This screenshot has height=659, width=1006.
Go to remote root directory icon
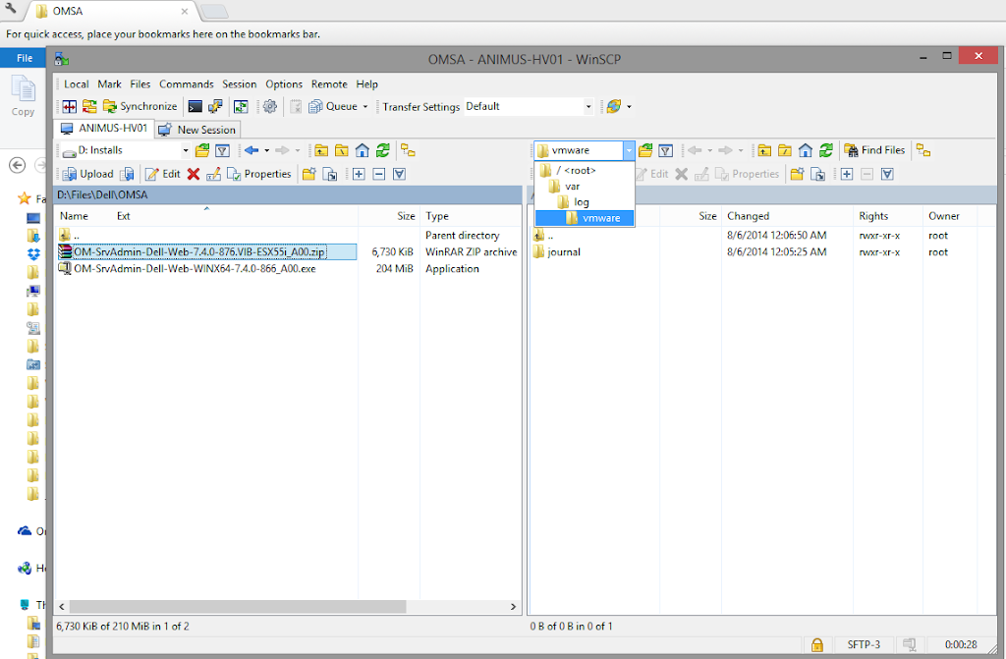pos(785,151)
